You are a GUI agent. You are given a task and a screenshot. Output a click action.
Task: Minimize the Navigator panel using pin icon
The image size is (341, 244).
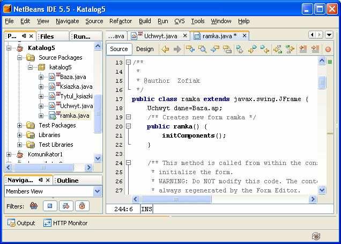41,180
